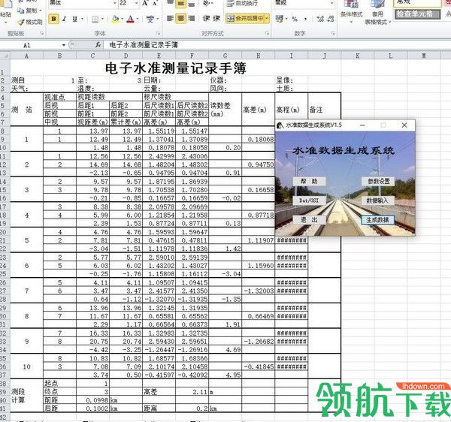451x422 pixels.
Task: Open the 合并后居中 dropdown arrow
Action: [x=267, y=19]
